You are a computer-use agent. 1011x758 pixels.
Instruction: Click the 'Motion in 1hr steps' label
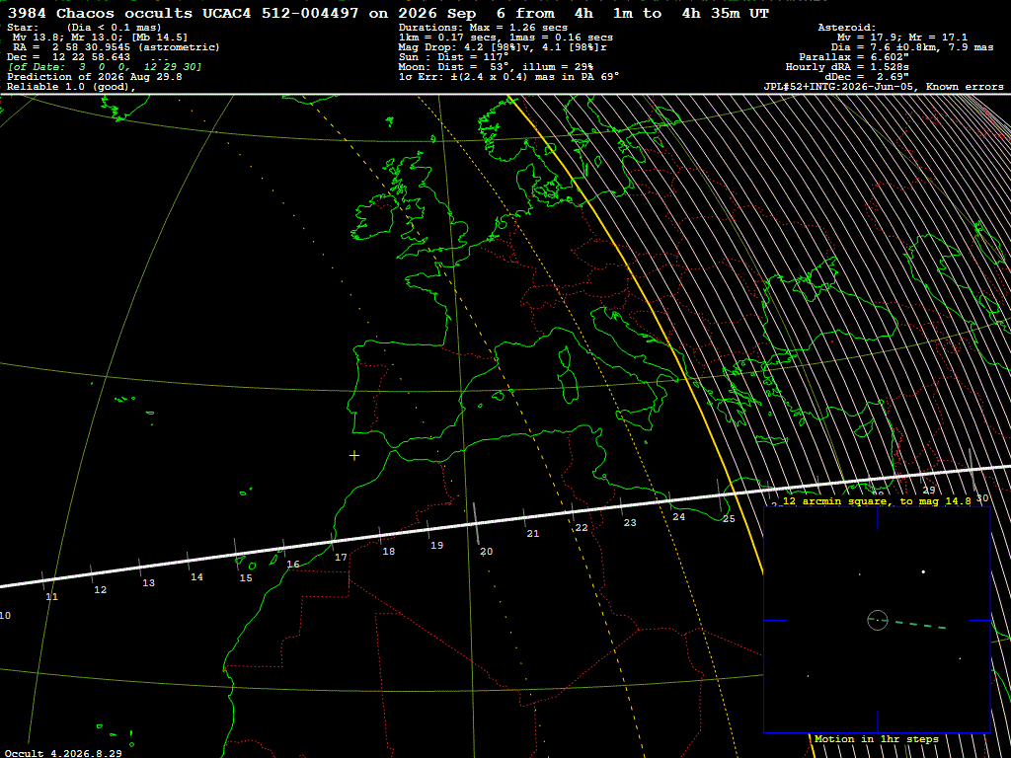point(877,739)
